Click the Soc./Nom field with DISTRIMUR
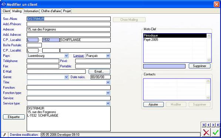Viewport: 221px width, 138px height. click(x=68, y=19)
